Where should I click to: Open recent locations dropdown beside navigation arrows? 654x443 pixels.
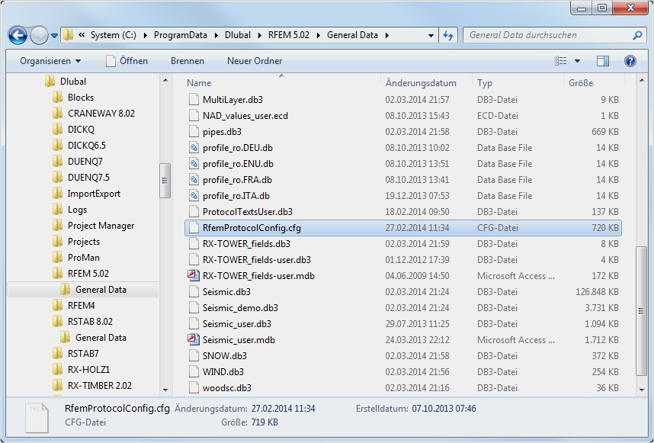[54, 36]
